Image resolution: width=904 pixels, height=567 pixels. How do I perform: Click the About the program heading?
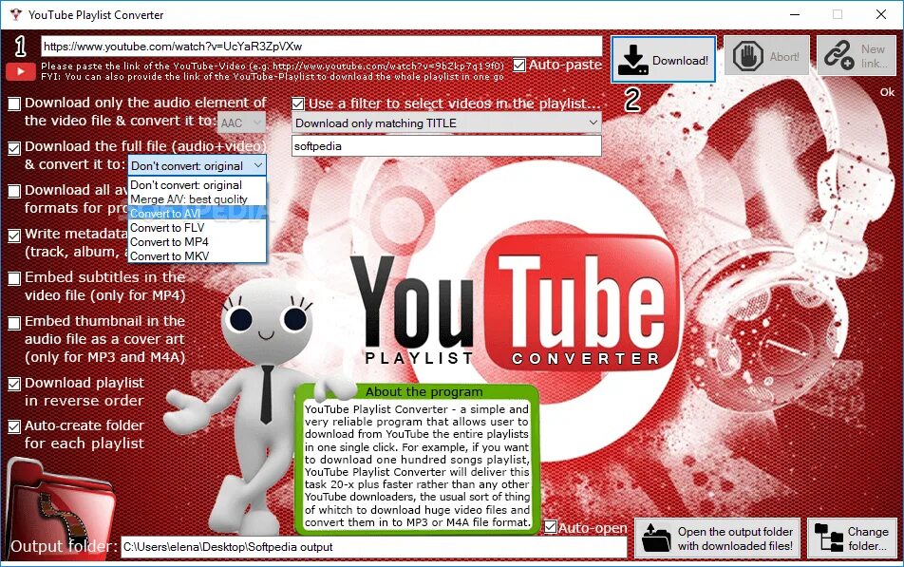pyautogui.click(x=424, y=391)
